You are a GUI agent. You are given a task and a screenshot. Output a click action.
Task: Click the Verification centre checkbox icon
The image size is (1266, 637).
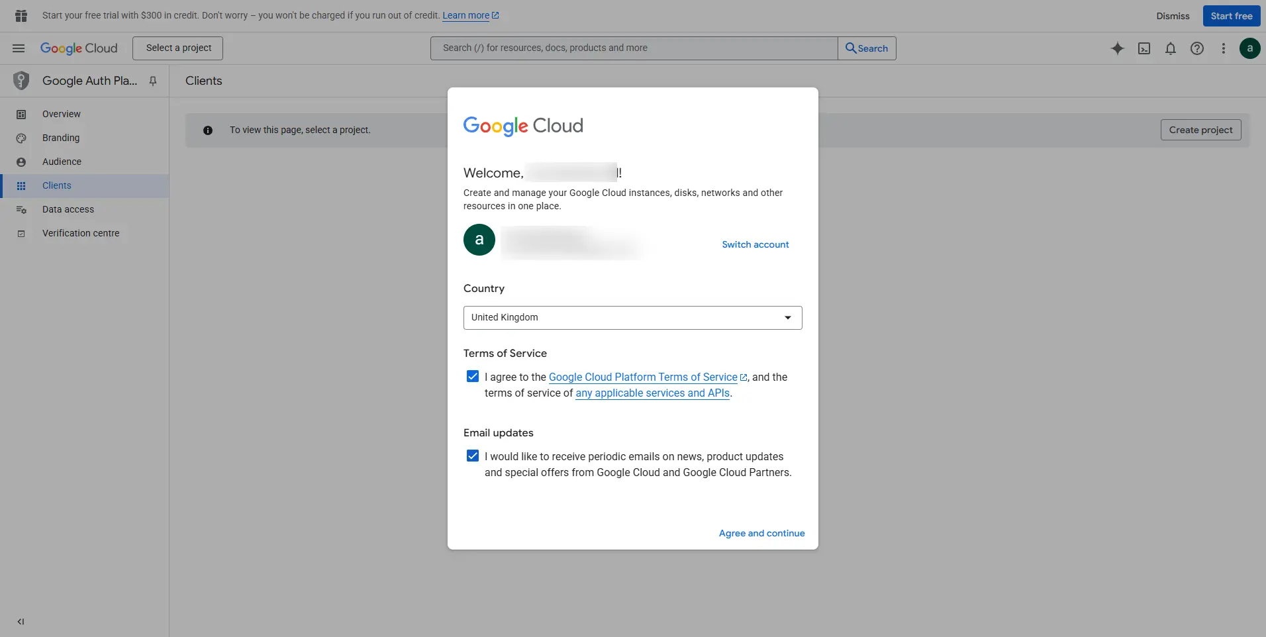(x=21, y=234)
